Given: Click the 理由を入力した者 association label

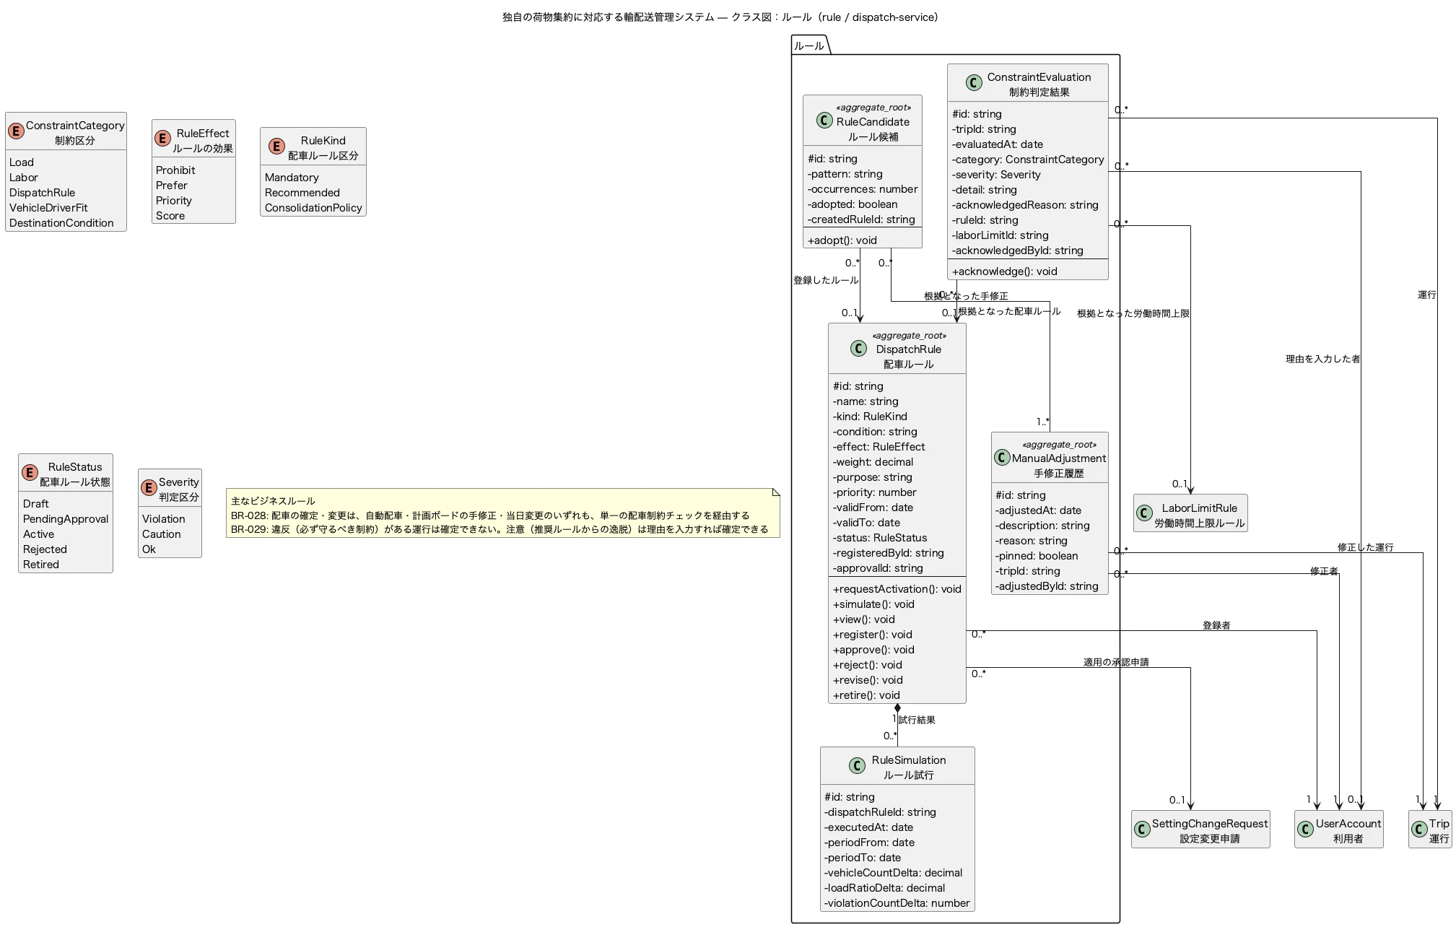Looking at the screenshot, I should (x=1322, y=359).
